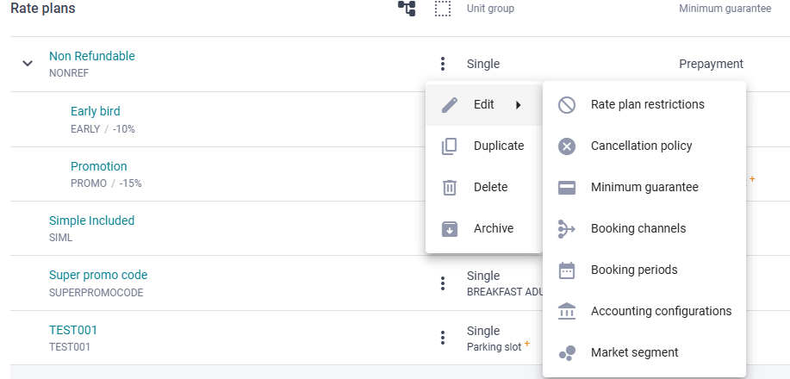Expand the Edit submenu arrow
Viewport: 790px width, 379px height.
click(518, 105)
